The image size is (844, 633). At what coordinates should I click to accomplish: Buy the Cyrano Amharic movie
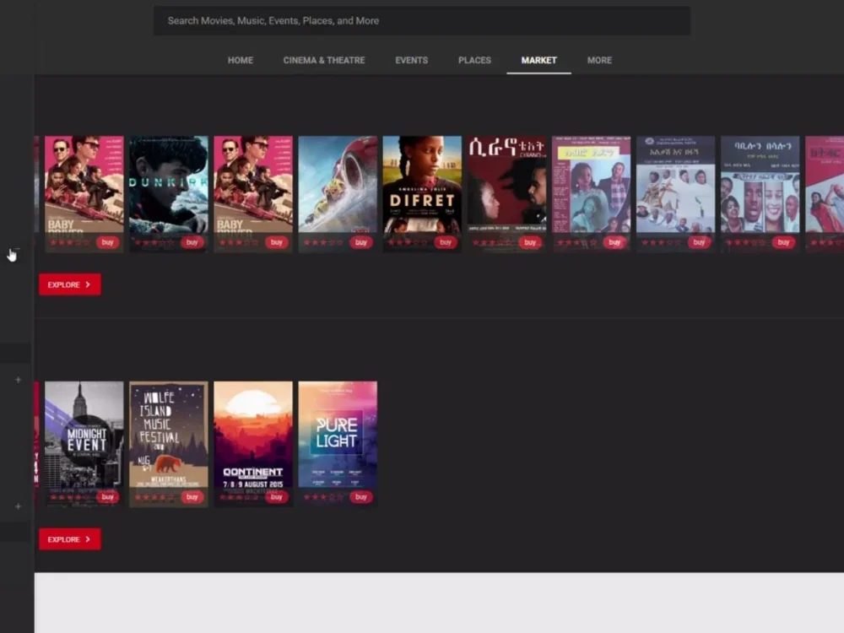[x=530, y=242]
